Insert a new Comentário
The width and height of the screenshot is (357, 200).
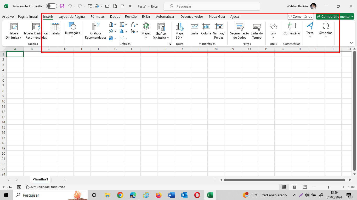point(292,29)
